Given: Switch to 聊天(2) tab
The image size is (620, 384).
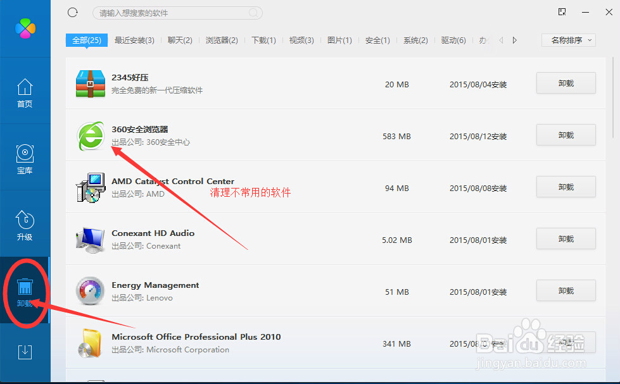Looking at the screenshot, I should 180,40.
